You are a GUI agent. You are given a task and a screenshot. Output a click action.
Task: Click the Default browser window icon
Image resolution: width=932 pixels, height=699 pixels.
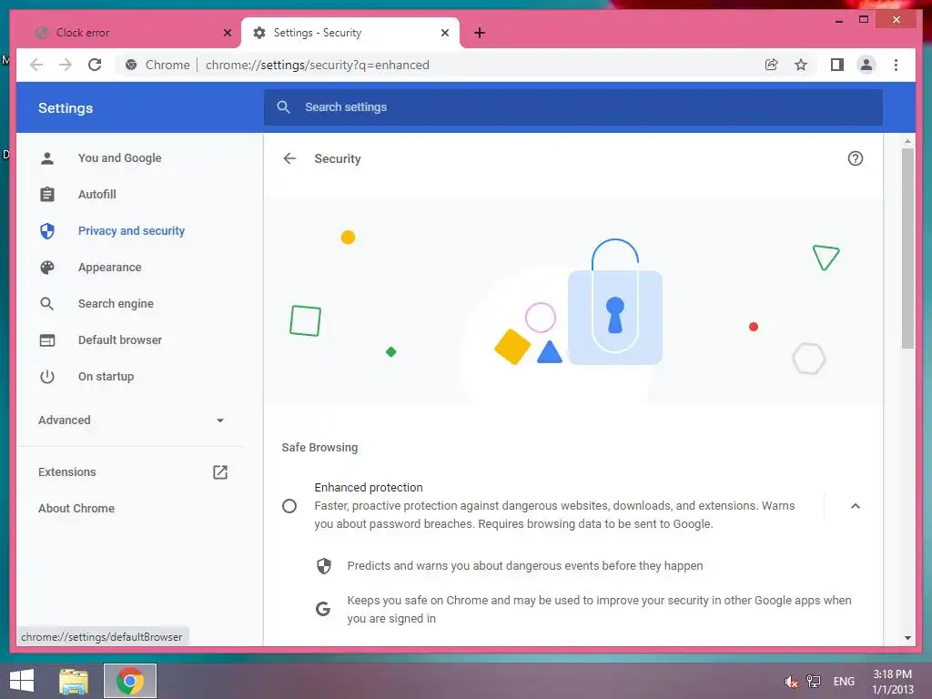pos(47,340)
